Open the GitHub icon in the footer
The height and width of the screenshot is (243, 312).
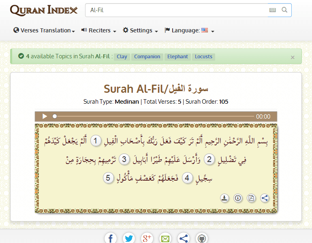click(201, 238)
